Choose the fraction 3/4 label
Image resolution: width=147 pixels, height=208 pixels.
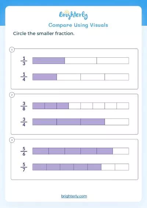(x=24, y=122)
